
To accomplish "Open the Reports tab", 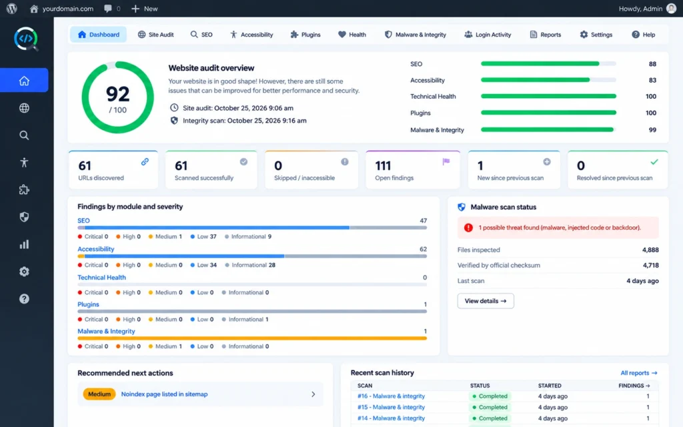I will 546,35.
